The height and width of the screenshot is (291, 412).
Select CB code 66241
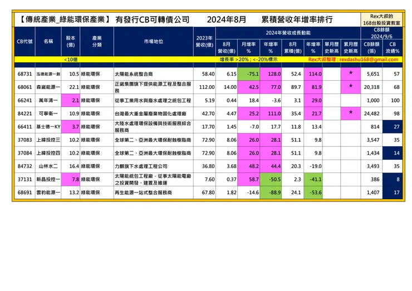click(x=24, y=100)
